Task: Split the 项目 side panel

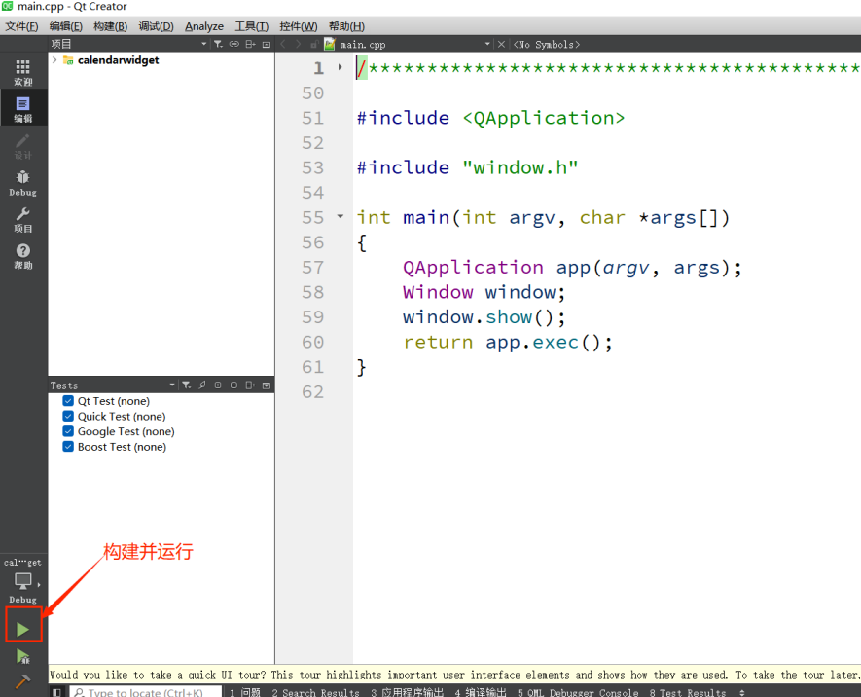Action: (x=250, y=44)
